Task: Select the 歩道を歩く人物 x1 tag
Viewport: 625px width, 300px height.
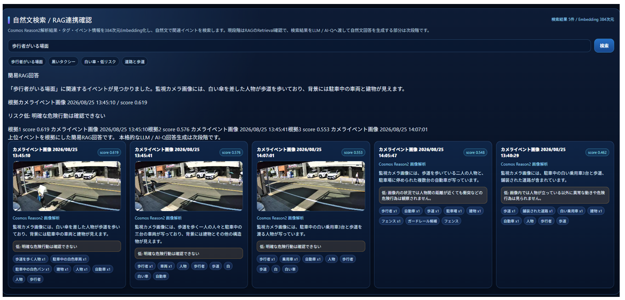Action: pos(30,259)
